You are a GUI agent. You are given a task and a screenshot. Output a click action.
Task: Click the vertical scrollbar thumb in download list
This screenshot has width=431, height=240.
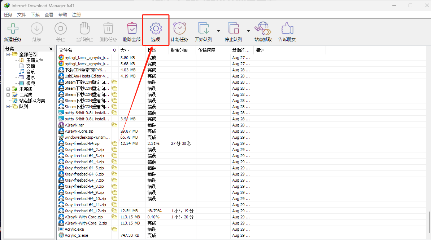pyautogui.click(x=429, y=222)
